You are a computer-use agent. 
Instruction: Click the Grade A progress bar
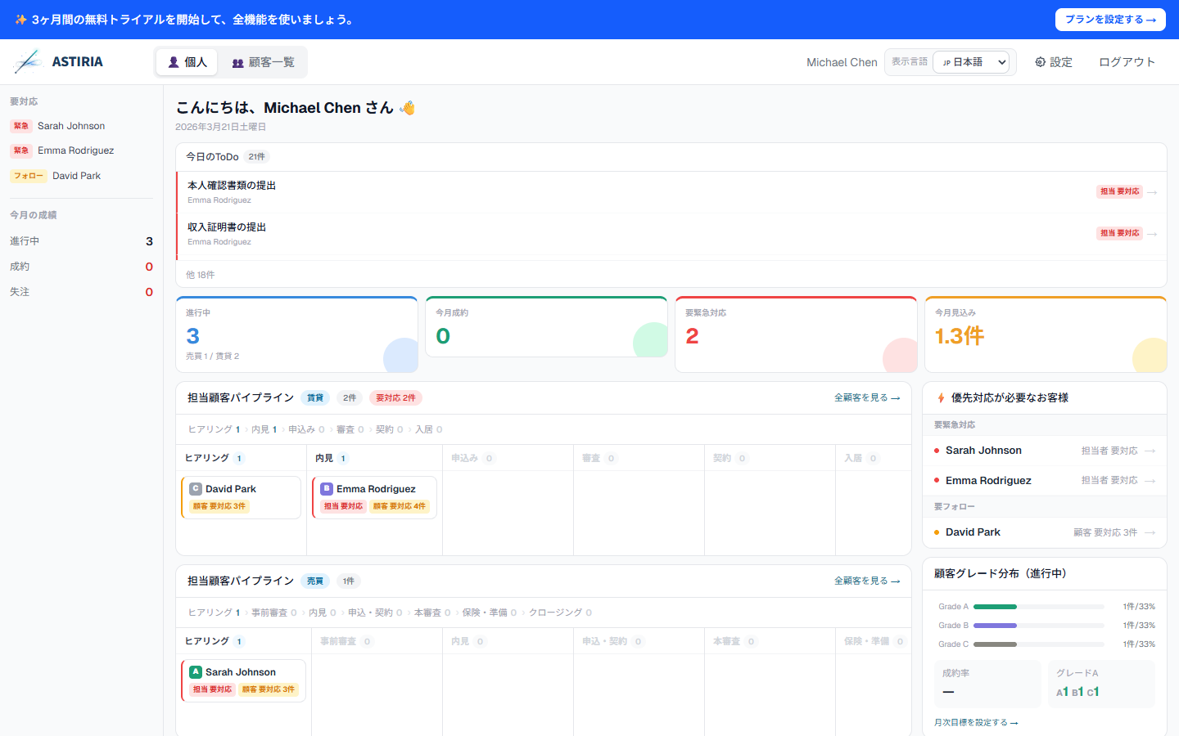tap(1038, 607)
